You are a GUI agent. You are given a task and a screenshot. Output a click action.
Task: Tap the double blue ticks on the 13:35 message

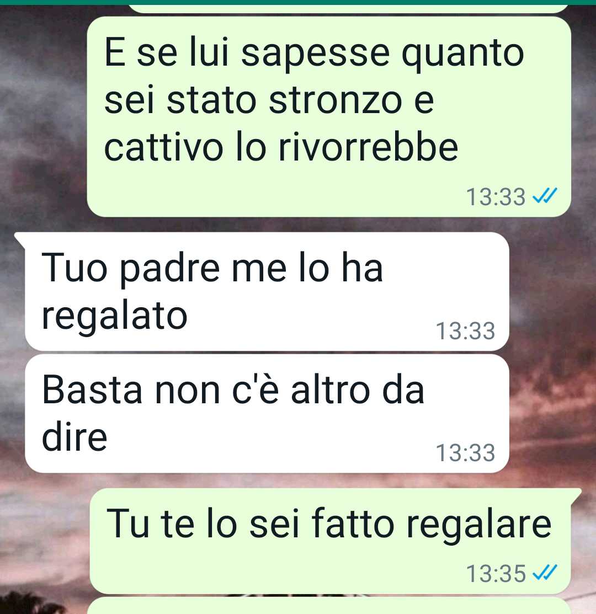[x=545, y=573]
